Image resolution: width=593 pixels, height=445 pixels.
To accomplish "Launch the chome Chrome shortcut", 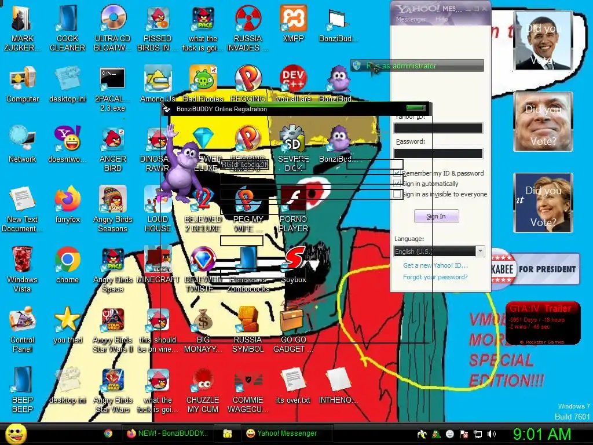I will pyautogui.click(x=67, y=265).
